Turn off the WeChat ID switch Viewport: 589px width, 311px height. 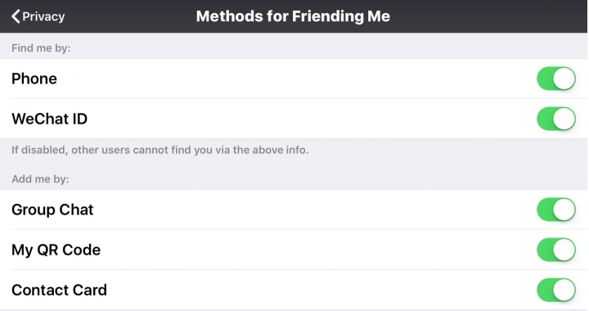556,119
